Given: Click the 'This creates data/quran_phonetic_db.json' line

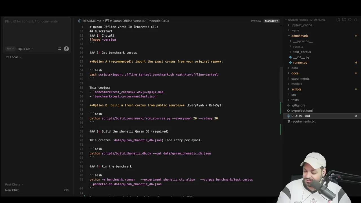Looking at the screenshot, I should pos(146,140).
